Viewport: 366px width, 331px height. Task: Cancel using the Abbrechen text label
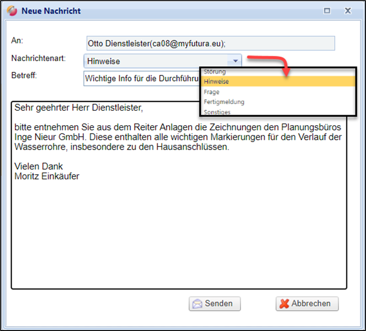pyautogui.click(x=311, y=304)
